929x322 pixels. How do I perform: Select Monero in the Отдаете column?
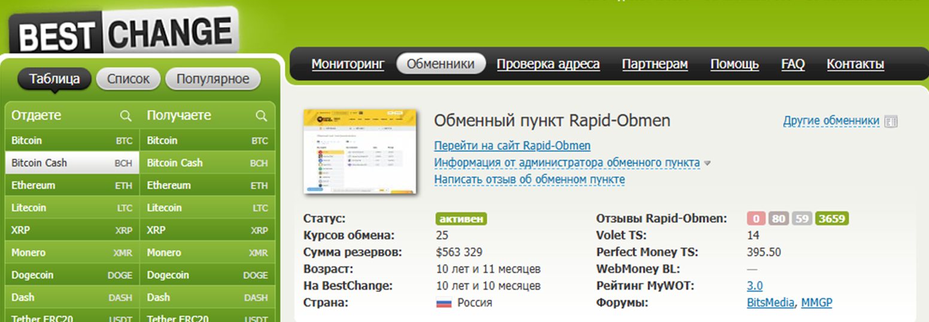pos(72,253)
